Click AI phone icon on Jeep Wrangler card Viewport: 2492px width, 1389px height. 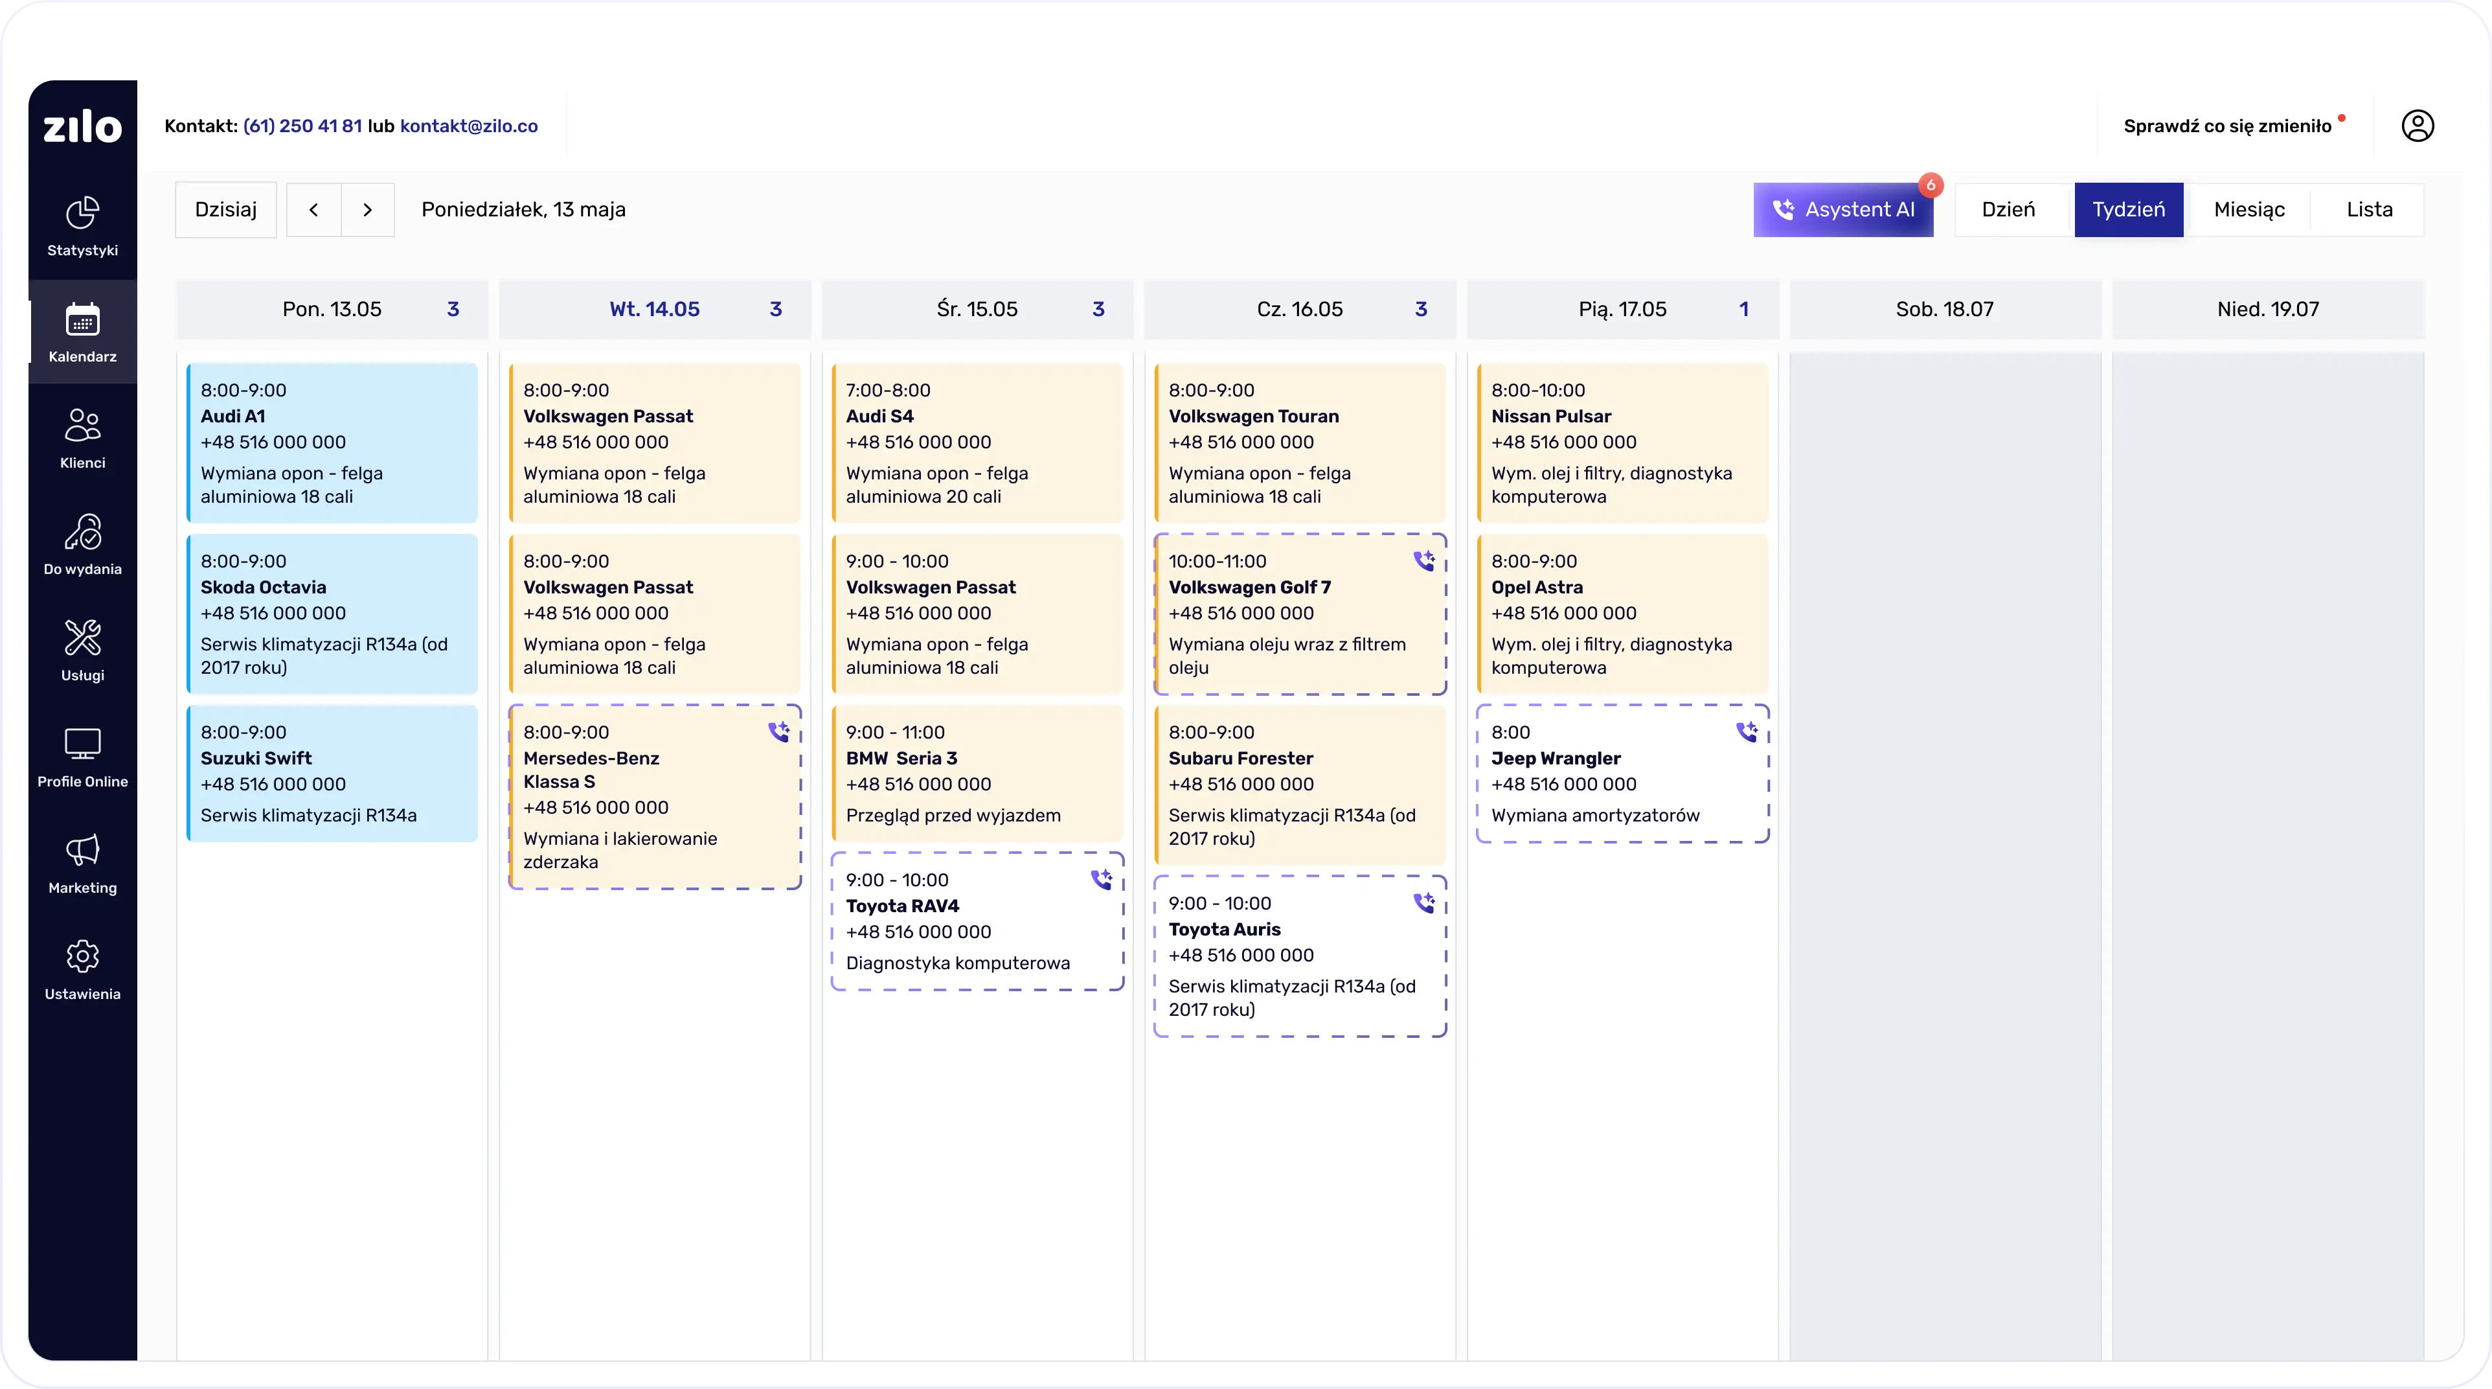pos(1746,732)
